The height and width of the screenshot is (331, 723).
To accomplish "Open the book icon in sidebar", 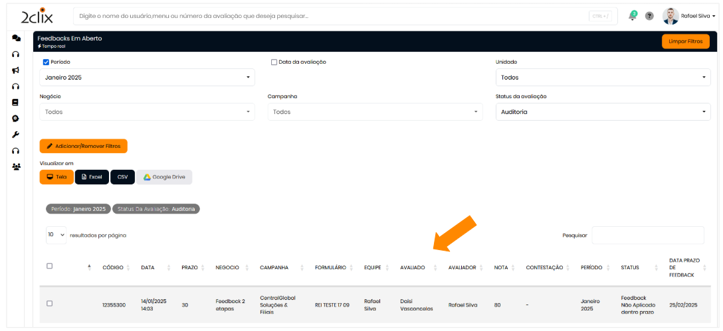I will (16, 102).
